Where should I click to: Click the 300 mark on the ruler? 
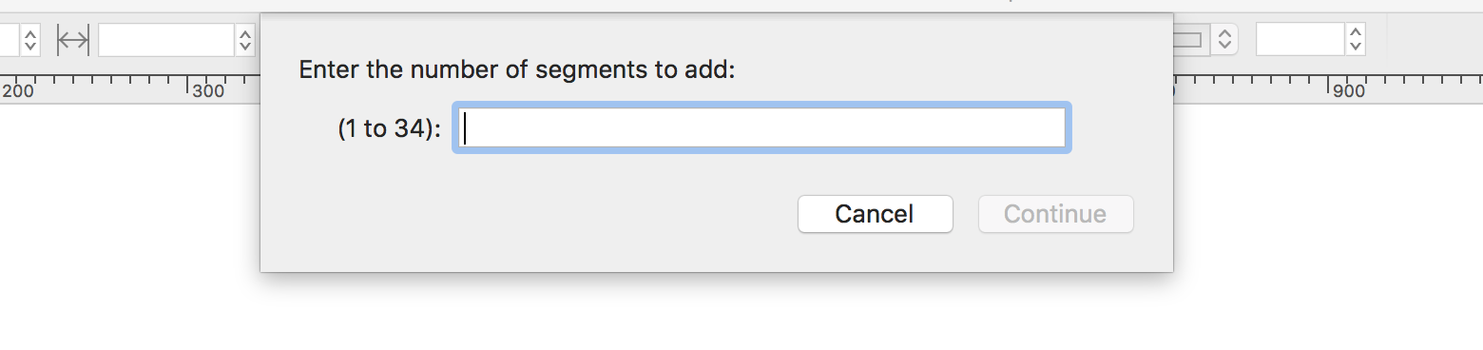[208, 92]
